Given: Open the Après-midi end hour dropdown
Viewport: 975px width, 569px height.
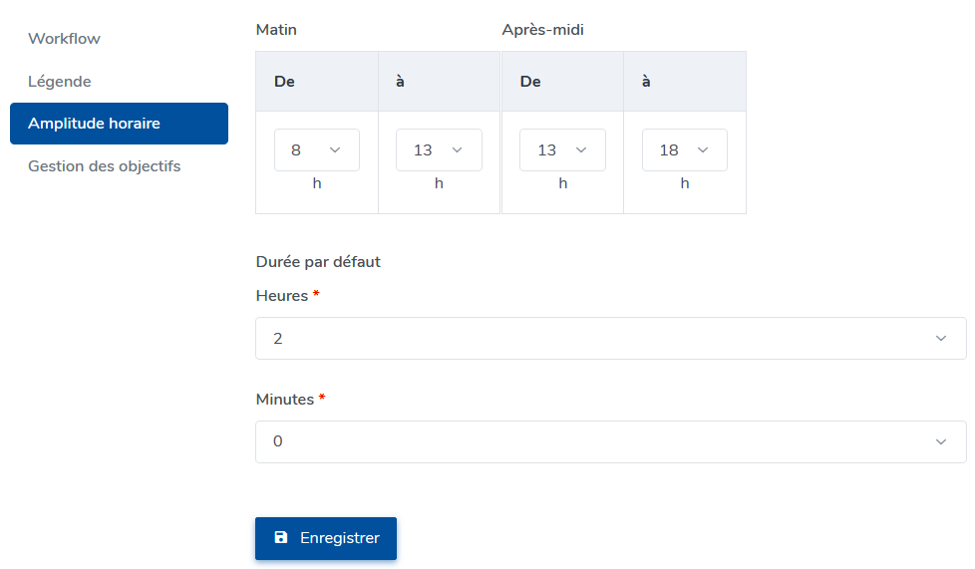Looking at the screenshot, I should 684,150.
